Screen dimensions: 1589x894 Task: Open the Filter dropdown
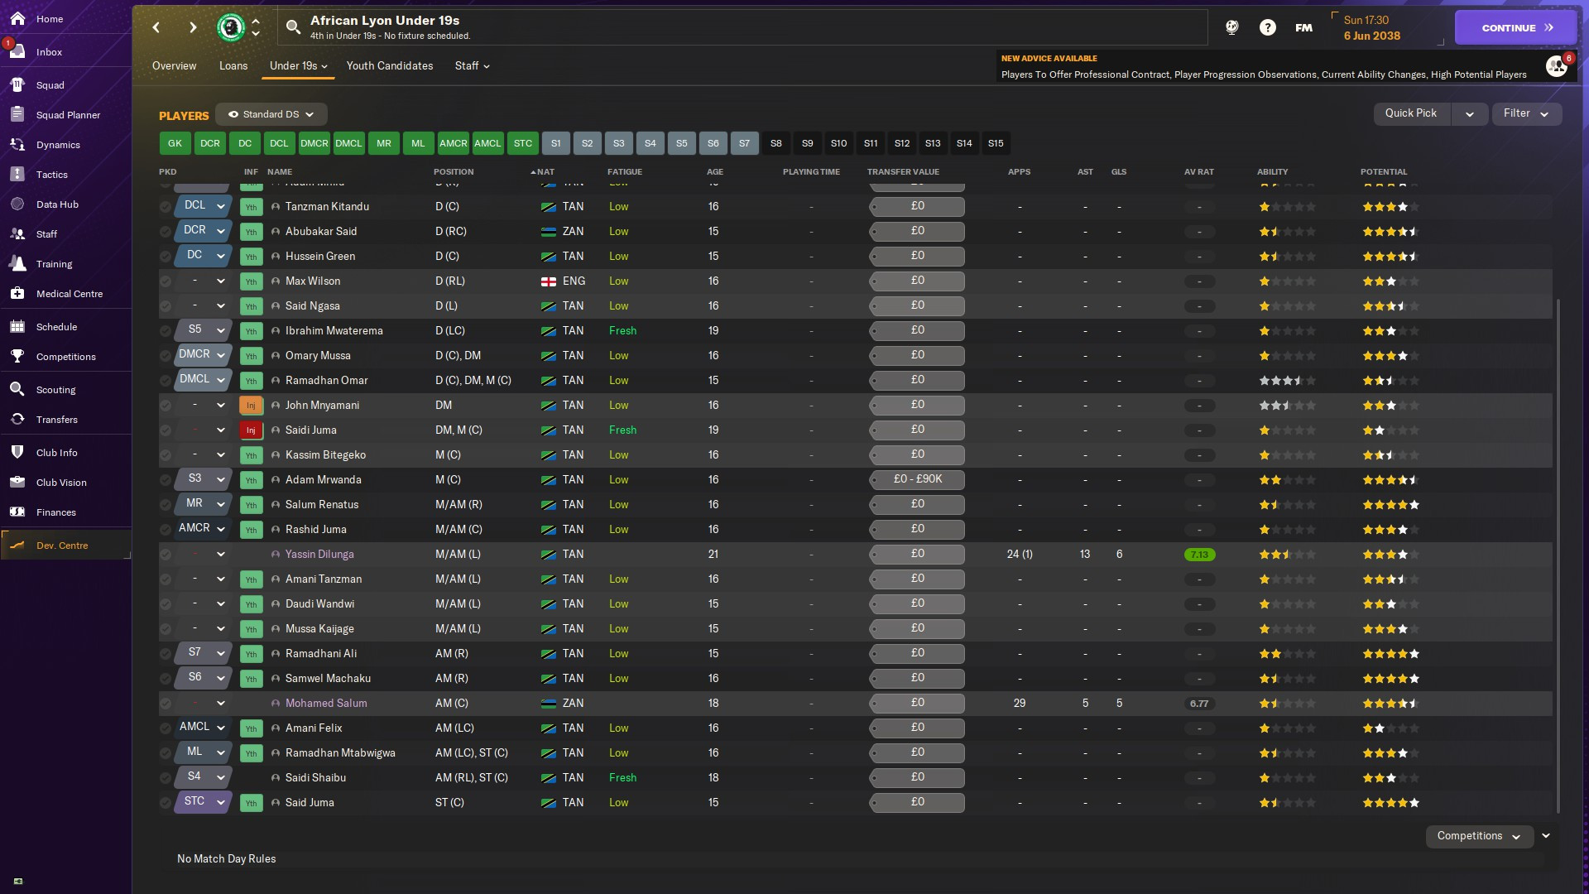click(1526, 113)
